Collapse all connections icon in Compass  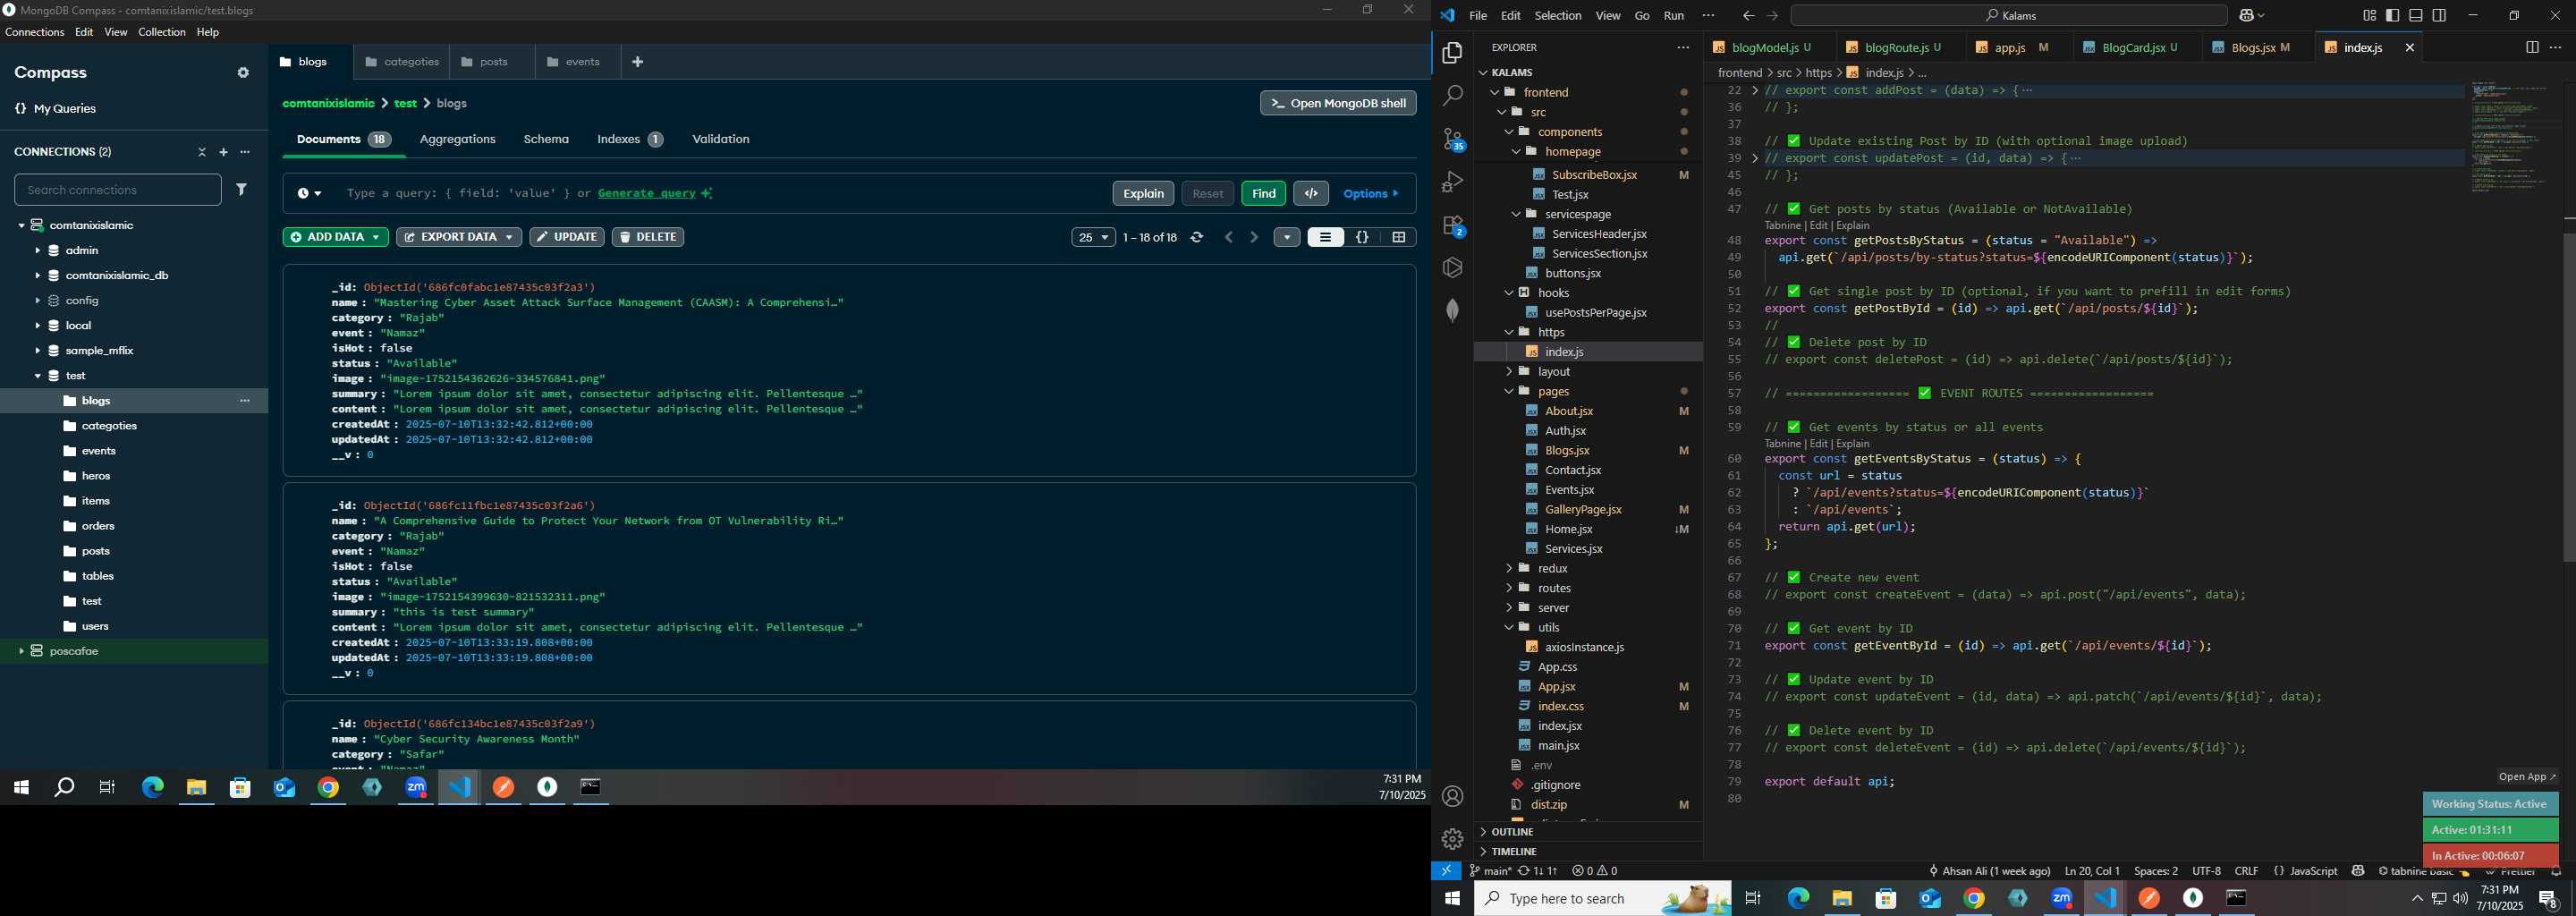202,152
